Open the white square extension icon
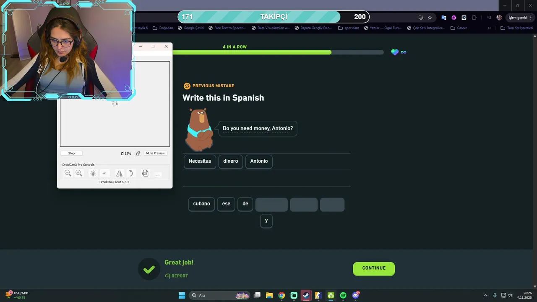This screenshot has width=537, height=302. tap(464, 18)
